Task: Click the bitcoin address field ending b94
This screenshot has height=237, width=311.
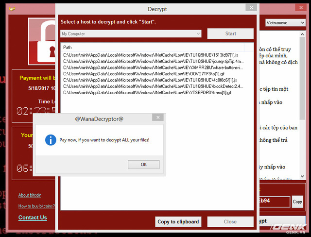Action: pos(275,202)
